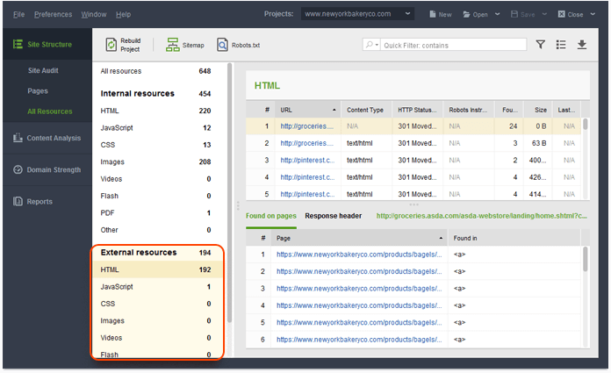Open Domain Strength section
This screenshot has width=611, height=373.
pyautogui.click(x=47, y=170)
